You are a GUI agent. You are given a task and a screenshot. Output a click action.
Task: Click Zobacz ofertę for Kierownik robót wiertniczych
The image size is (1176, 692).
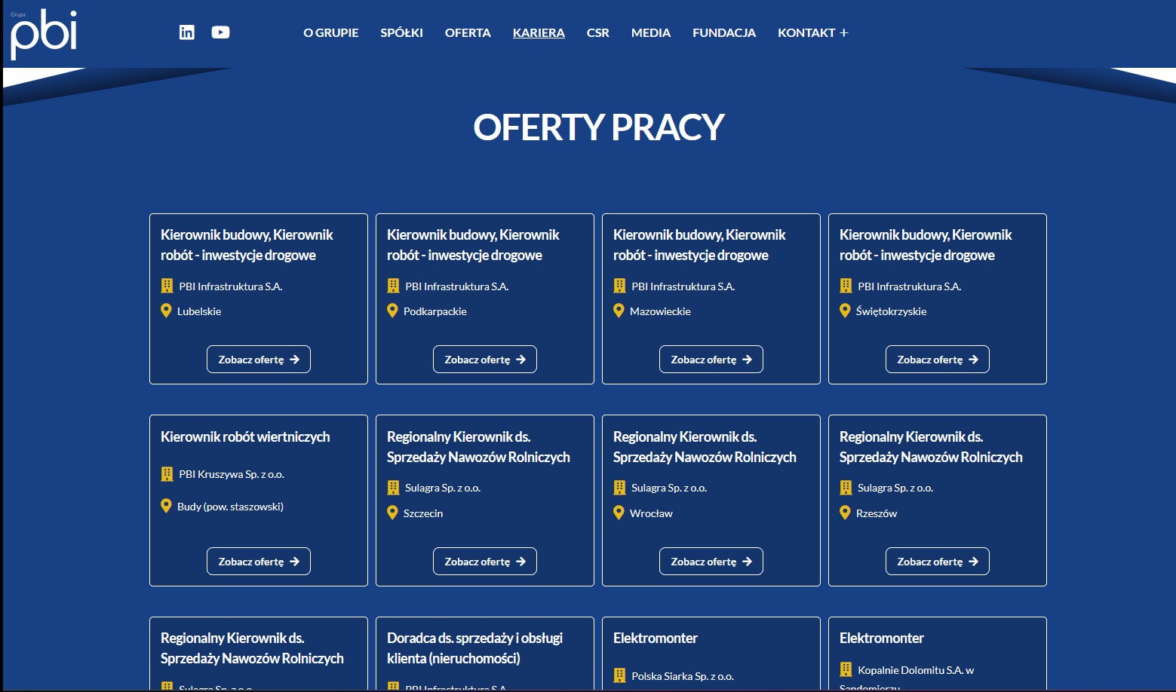[x=258, y=561]
